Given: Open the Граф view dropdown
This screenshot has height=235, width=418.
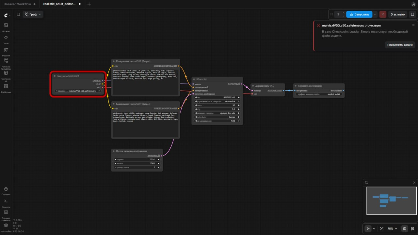Looking at the screenshot, I should [x=33, y=14].
